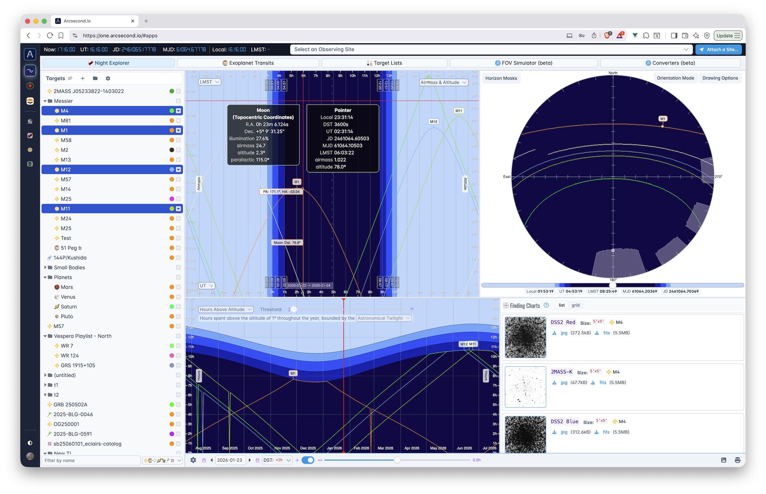The image size is (766, 494).
Task: Enable the Mars row checkbox
Action: 178,287
